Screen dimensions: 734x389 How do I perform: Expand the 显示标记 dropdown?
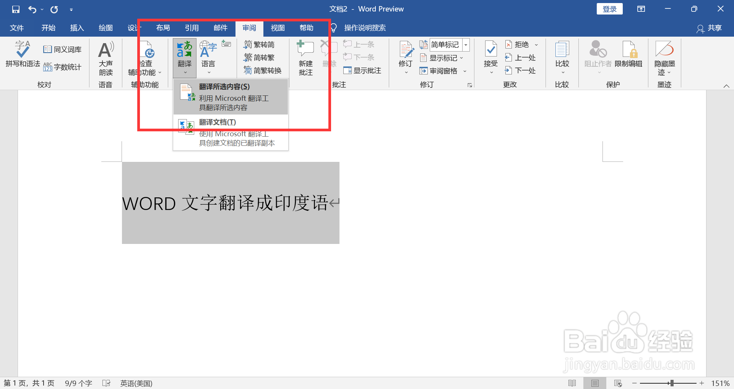pyautogui.click(x=442, y=58)
